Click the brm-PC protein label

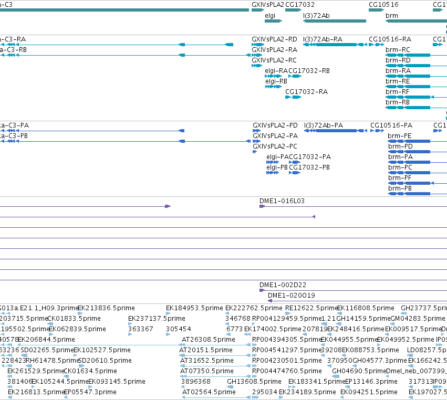point(400,167)
